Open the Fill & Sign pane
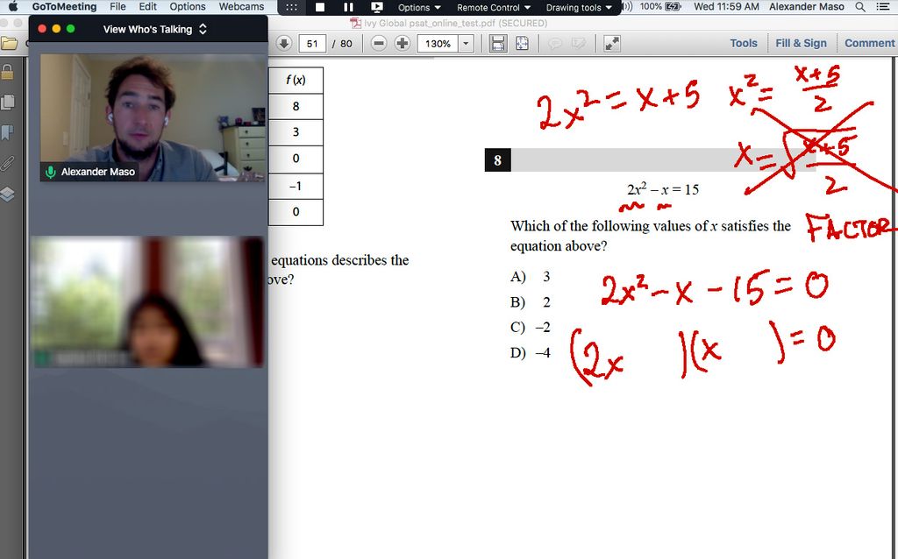 (801, 43)
